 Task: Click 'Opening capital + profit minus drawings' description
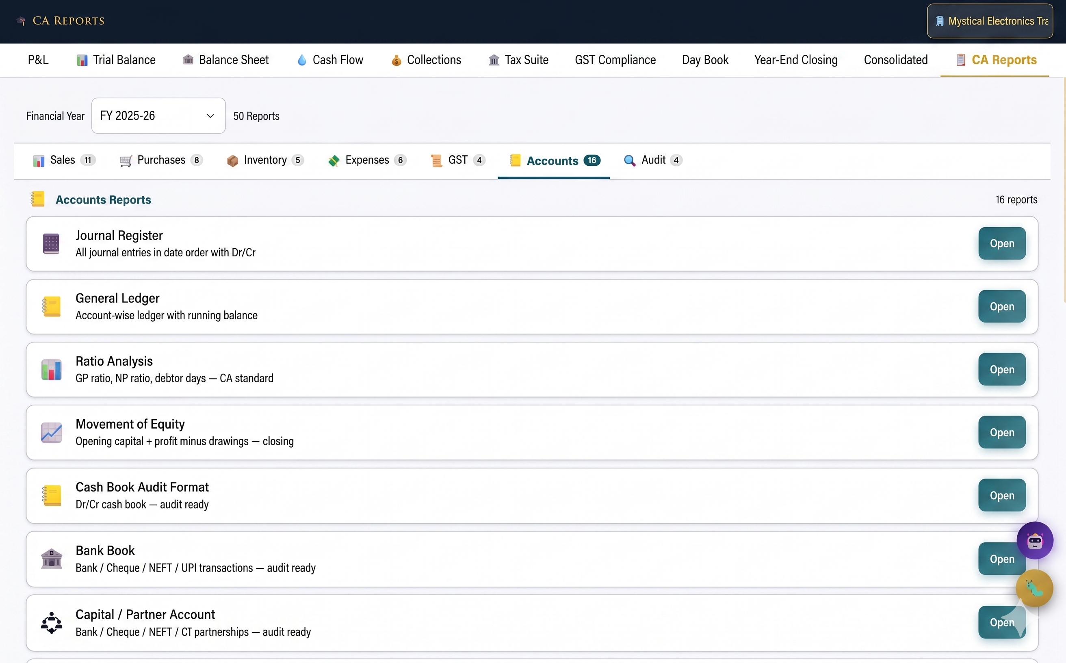[x=184, y=441]
